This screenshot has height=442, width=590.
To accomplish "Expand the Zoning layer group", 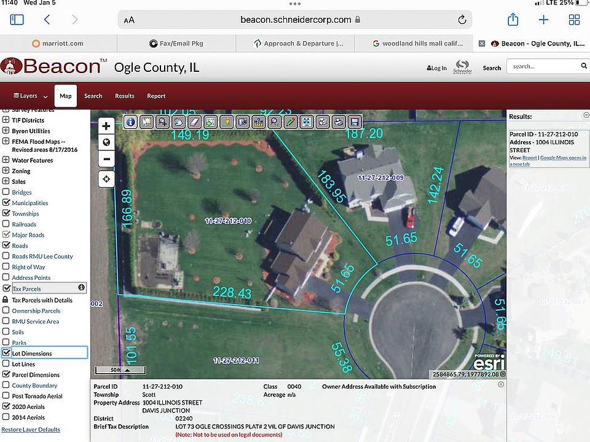I will [6, 170].
